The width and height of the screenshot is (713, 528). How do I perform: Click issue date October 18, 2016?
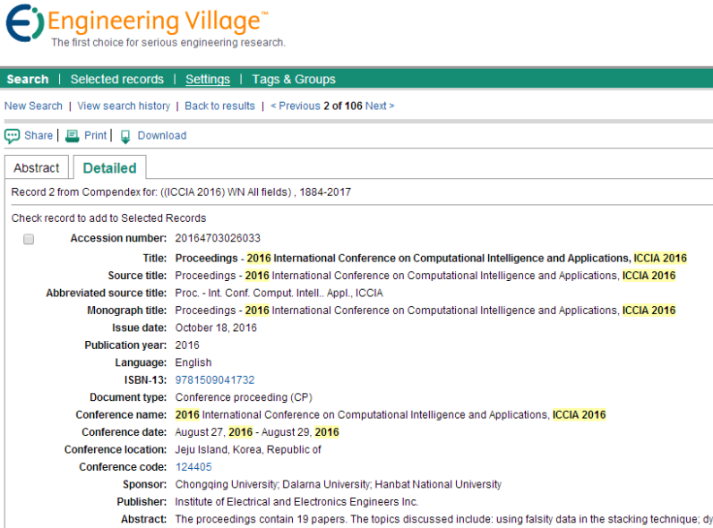pos(216,328)
